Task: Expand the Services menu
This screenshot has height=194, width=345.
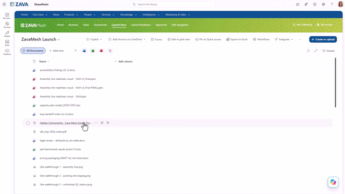Action: click(108, 15)
